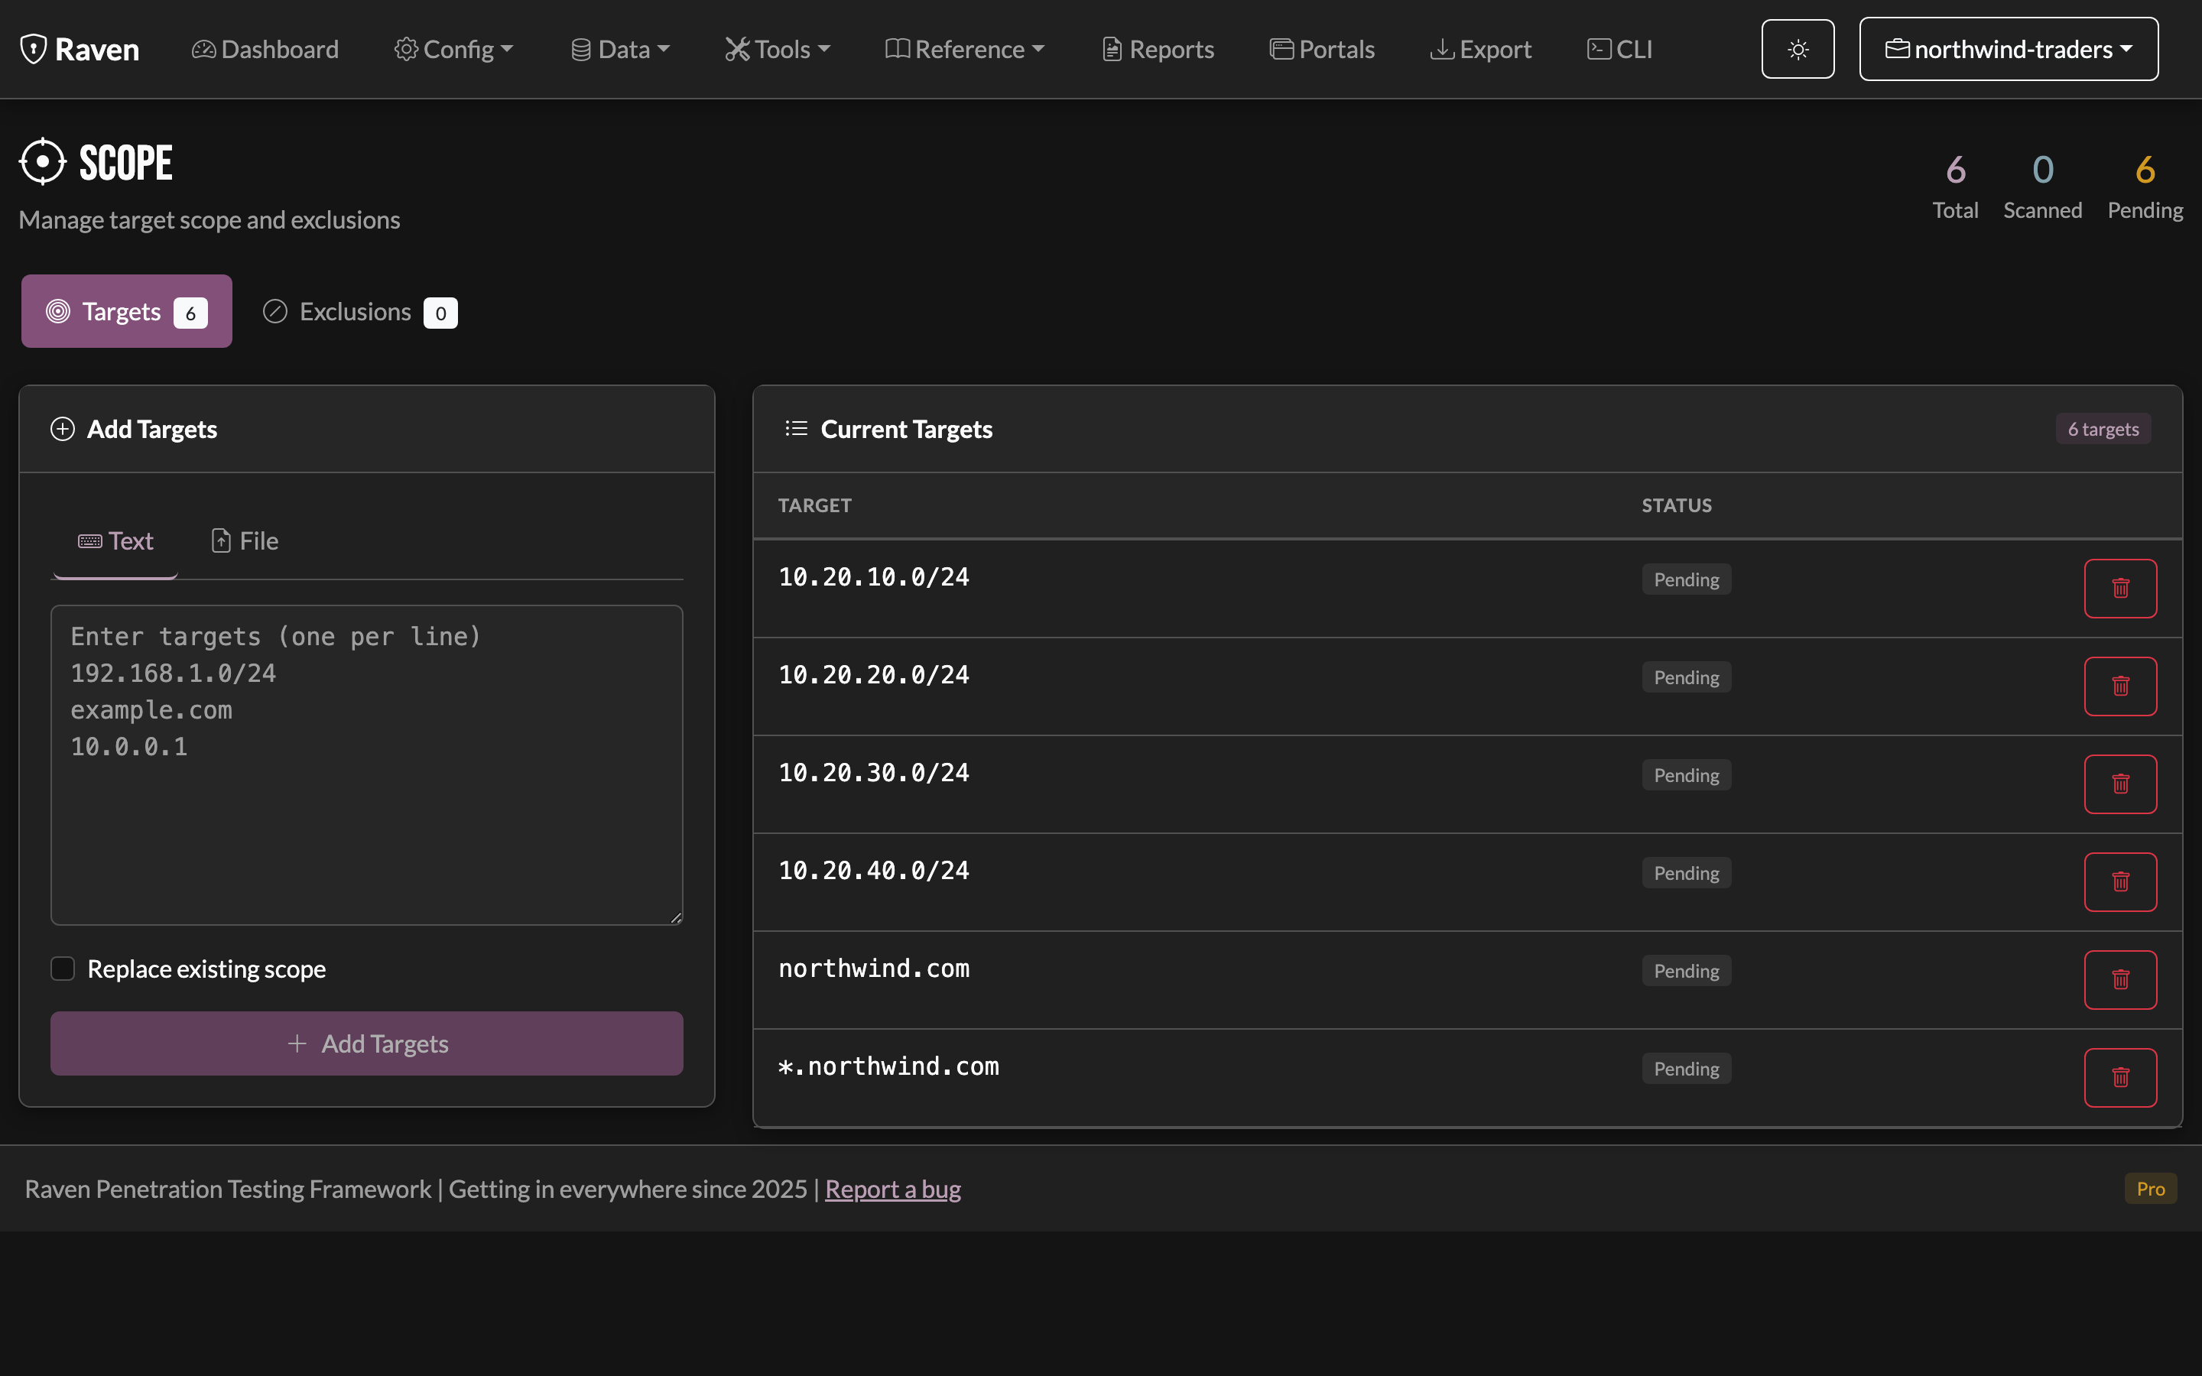
Task: Open the Reference dropdown
Action: [964, 49]
